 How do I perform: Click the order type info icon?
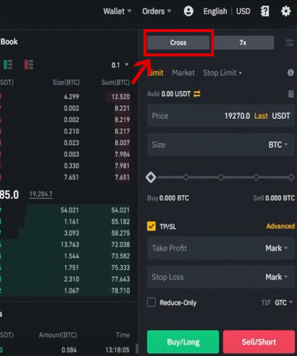pyautogui.click(x=290, y=72)
